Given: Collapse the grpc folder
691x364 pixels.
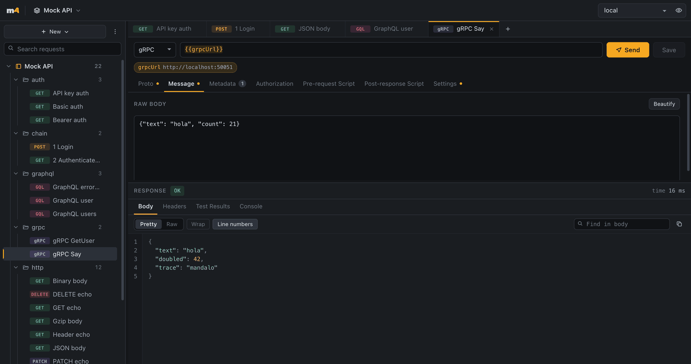Looking at the screenshot, I should (16, 227).
